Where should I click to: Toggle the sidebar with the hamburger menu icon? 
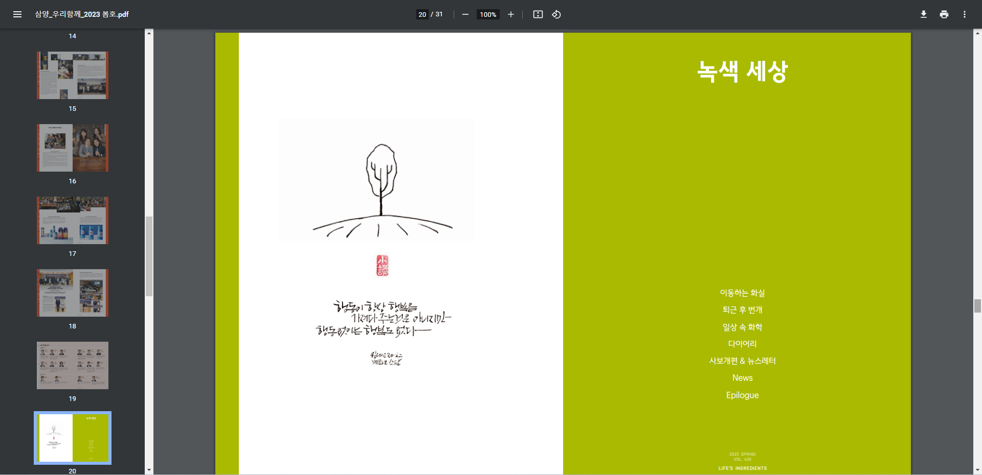[x=17, y=14]
